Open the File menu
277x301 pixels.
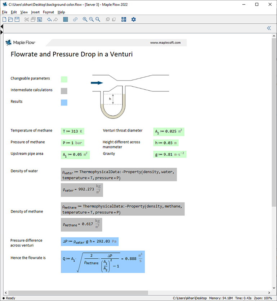[x=5, y=12]
